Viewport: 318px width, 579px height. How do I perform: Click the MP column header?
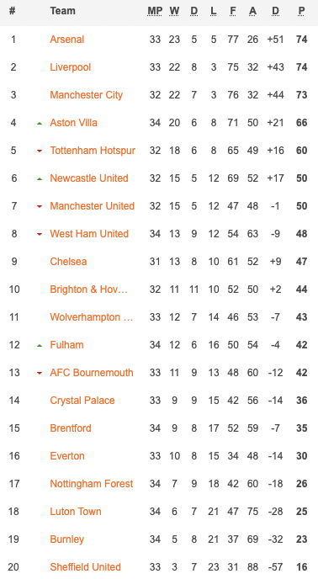tap(155, 11)
